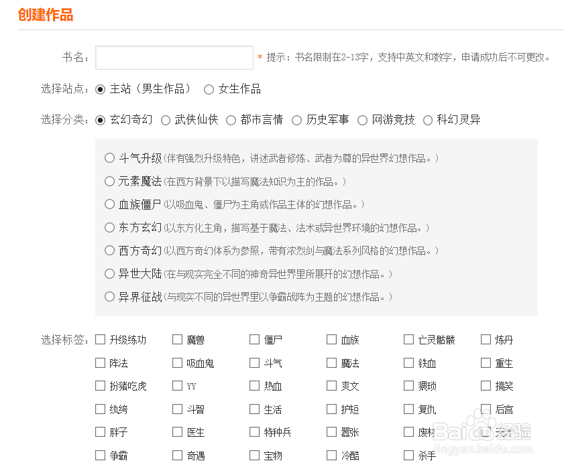The height and width of the screenshot is (469, 564).
Task: Click the 书名 text input field
Action: click(174, 58)
